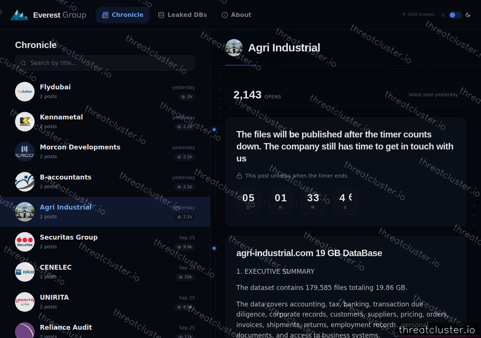This screenshot has height=338, width=481.
Task: Open the Kennametal entry
Action: [105, 122]
